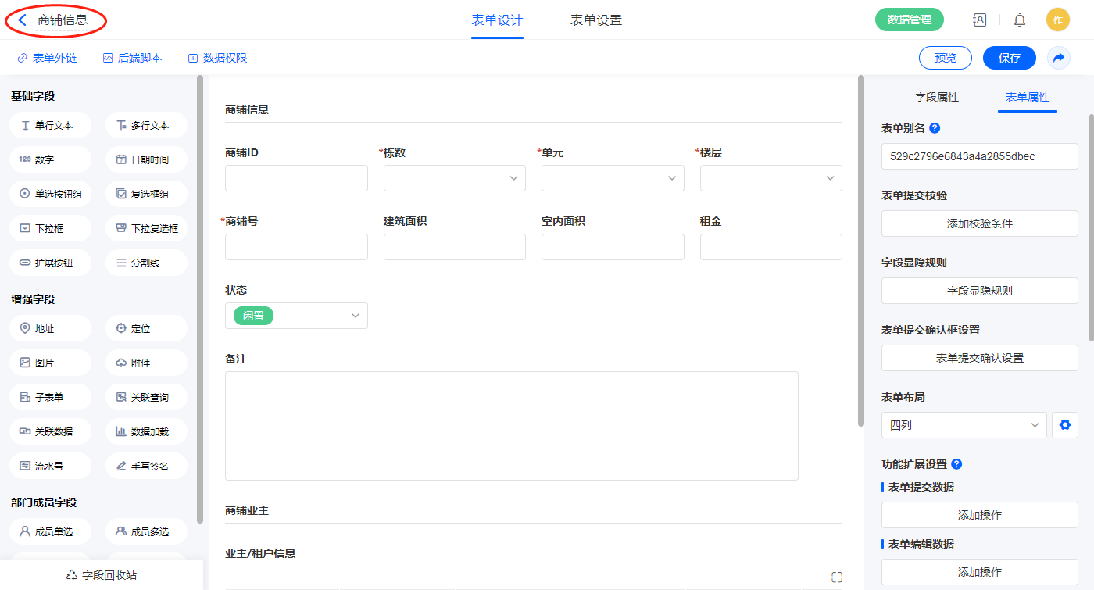Image resolution: width=1094 pixels, height=590 pixels.
Task: Click the user avatar at top right
Action: point(1057,20)
